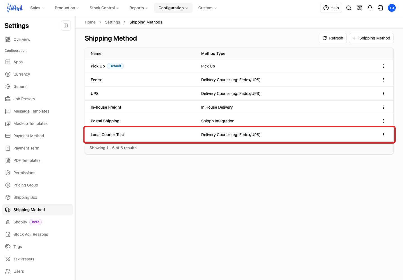
Task: Open Apps settings
Action: (38, 62)
